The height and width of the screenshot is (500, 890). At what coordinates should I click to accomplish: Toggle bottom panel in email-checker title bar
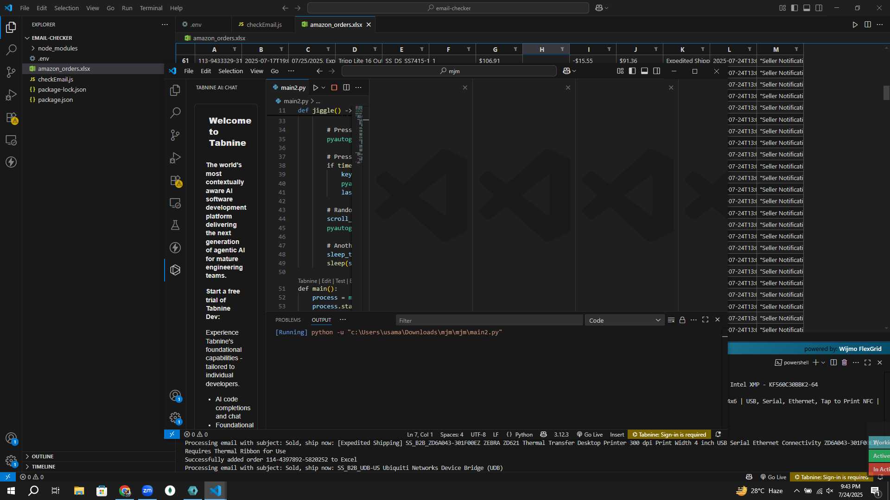tap(807, 8)
